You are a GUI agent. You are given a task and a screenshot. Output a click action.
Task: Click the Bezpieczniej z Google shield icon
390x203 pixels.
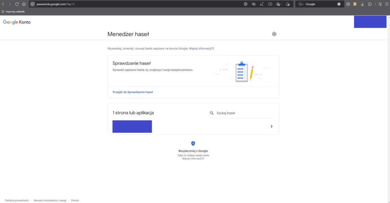pyautogui.click(x=193, y=143)
